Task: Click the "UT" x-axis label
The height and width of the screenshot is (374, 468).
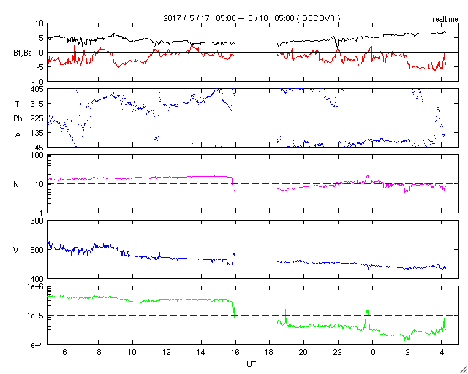Action: point(252,364)
